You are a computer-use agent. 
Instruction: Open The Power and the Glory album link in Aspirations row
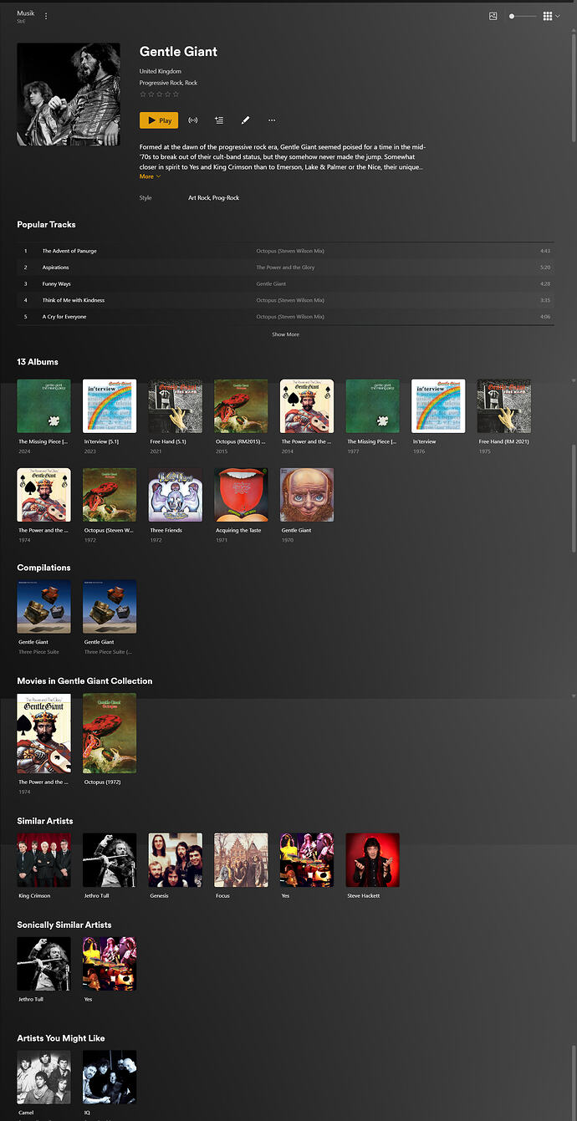287,268
